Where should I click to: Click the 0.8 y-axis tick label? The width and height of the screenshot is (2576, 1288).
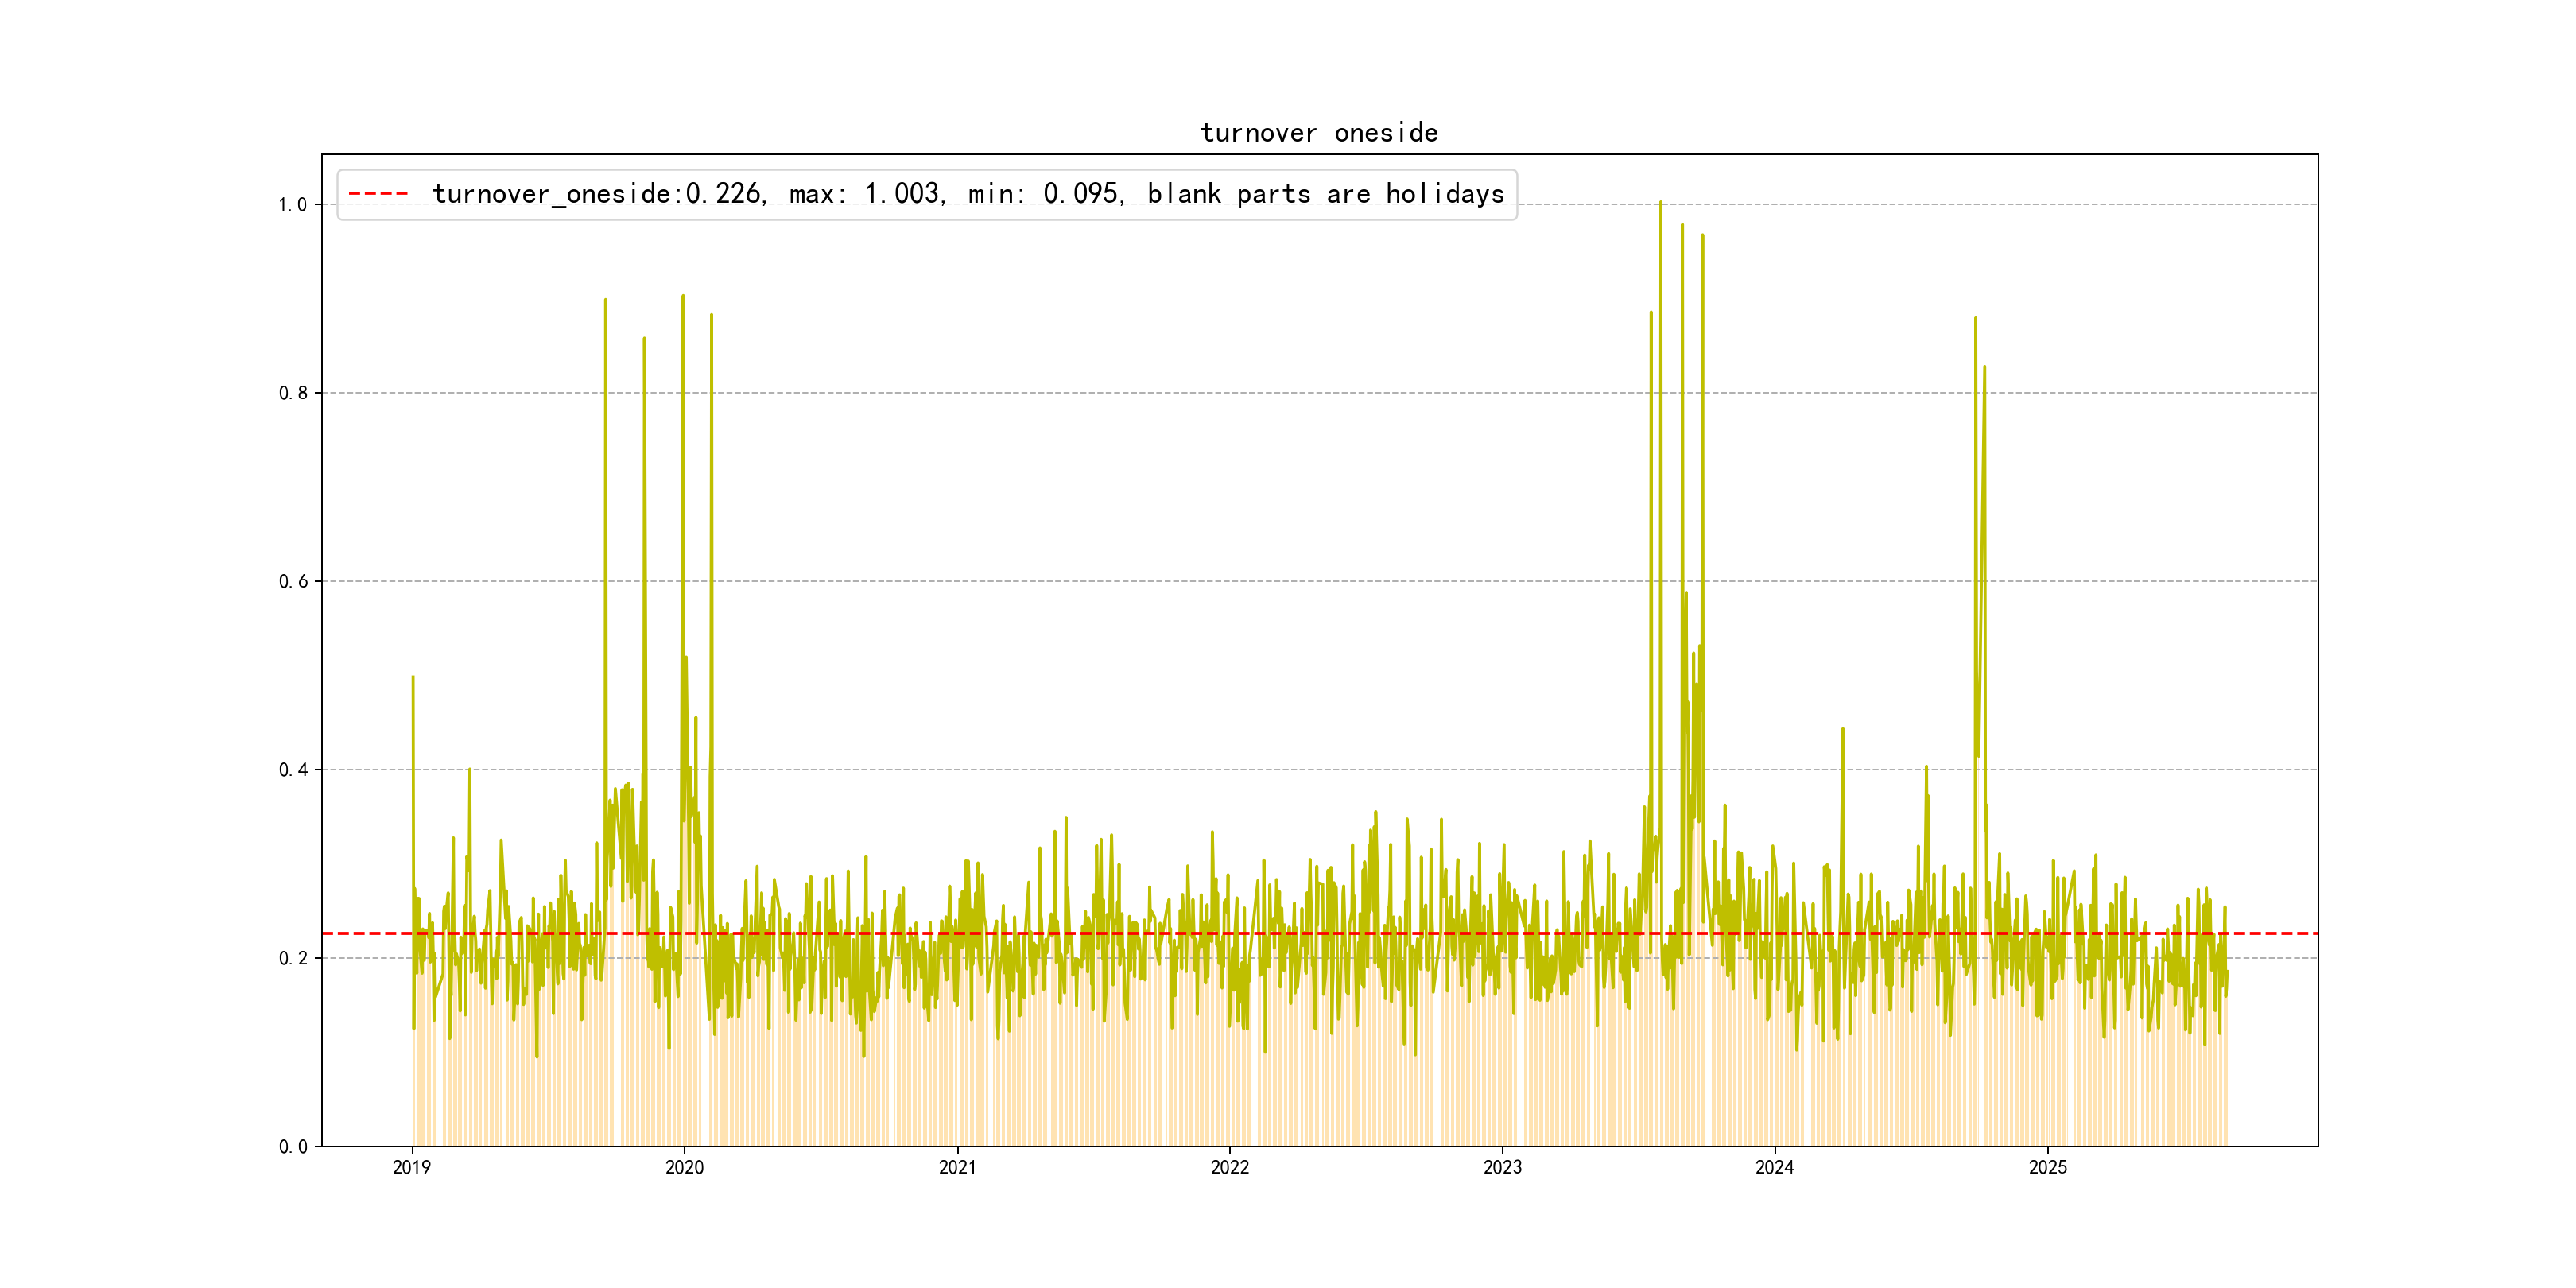point(292,393)
